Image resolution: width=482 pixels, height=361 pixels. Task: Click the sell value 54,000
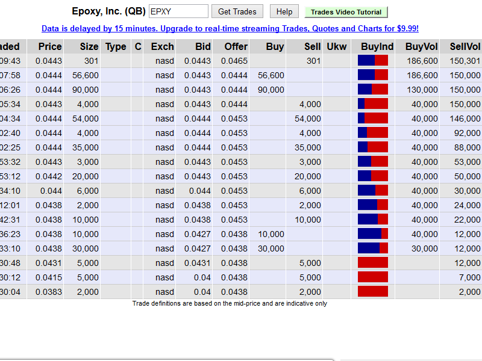pyautogui.click(x=307, y=119)
